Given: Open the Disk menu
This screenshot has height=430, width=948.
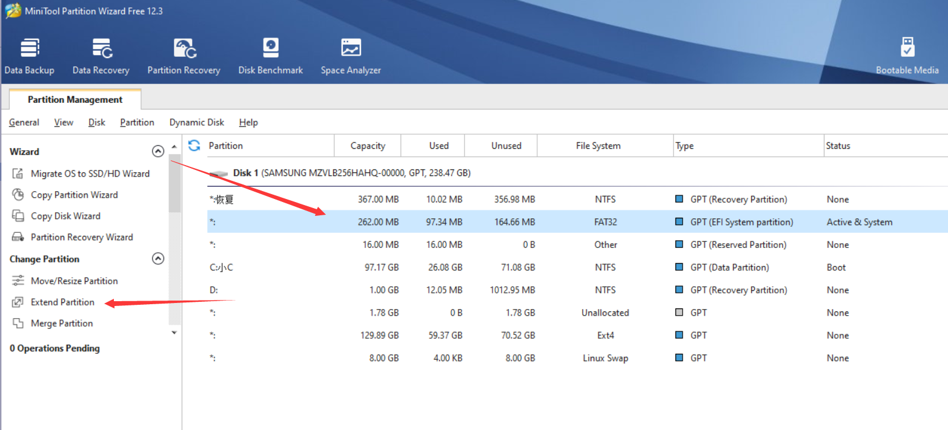Looking at the screenshot, I should [96, 122].
